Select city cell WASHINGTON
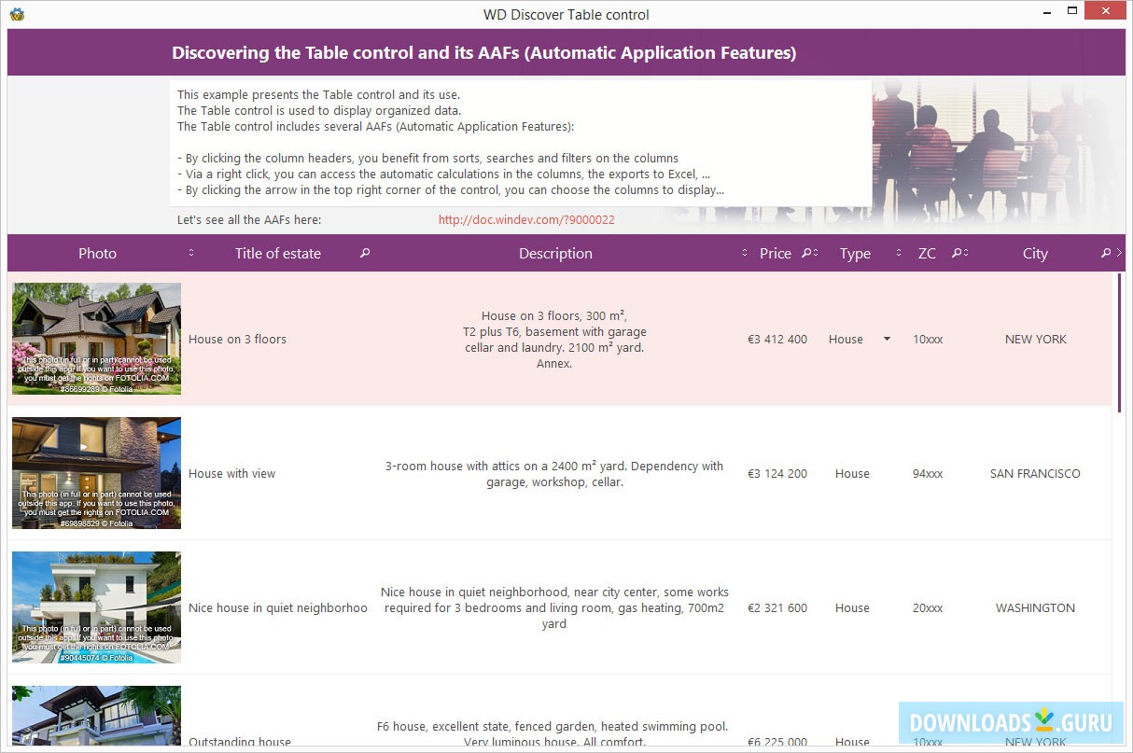The width and height of the screenshot is (1133, 753). pos(1035,607)
